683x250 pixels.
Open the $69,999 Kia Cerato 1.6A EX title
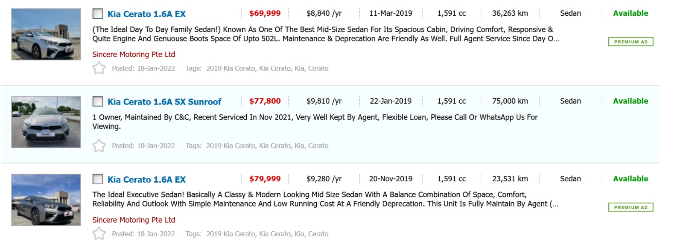click(x=146, y=14)
